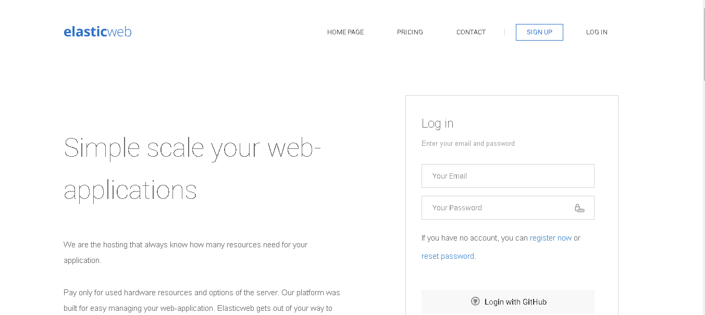The width and height of the screenshot is (705, 315).
Task: Open the 'reset password' link
Action: click(x=449, y=256)
